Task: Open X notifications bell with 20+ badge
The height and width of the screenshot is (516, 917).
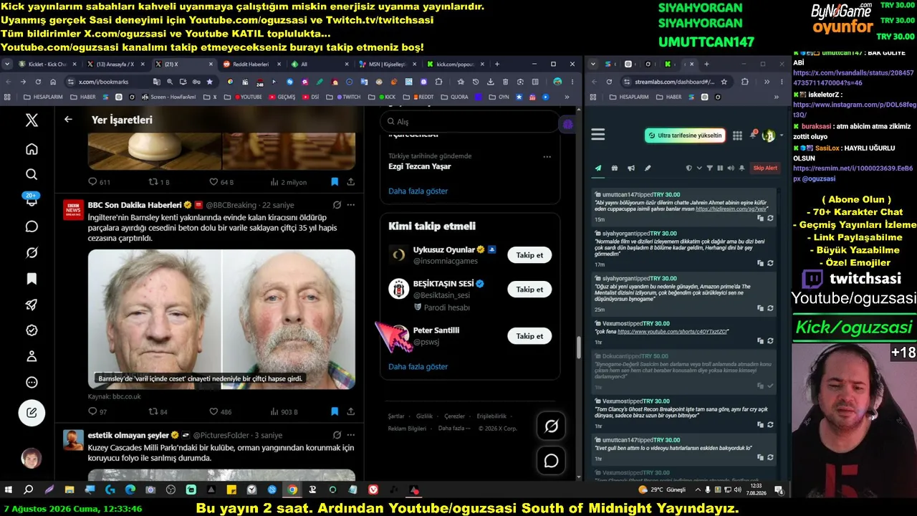Action: (32, 200)
